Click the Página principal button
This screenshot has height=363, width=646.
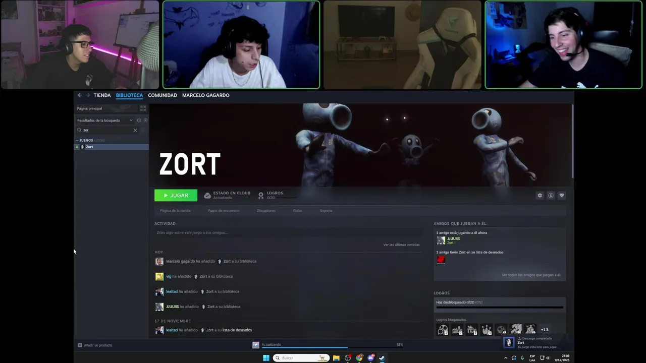pyautogui.click(x=106, y=108)
